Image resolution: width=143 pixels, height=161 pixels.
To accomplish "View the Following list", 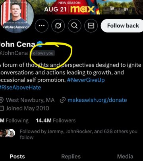I will (14, 120).
